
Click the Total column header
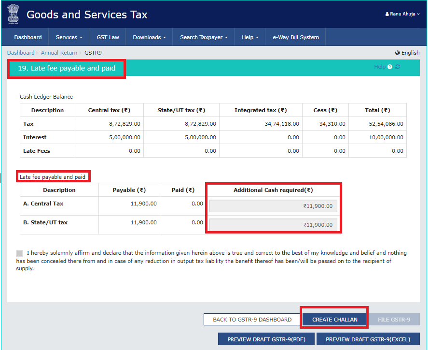377,110
